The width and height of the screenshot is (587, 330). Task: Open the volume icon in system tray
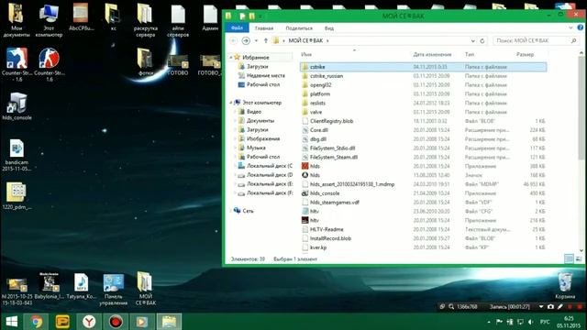click(530, 322)
